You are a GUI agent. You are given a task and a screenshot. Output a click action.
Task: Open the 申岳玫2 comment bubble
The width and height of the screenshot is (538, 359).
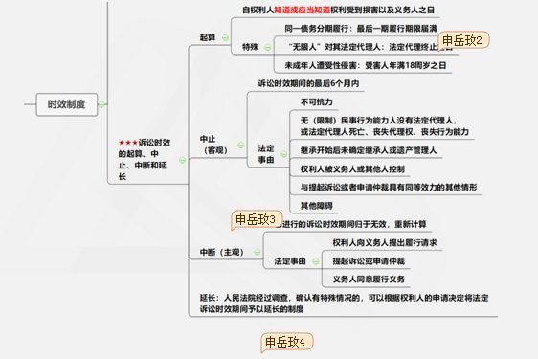(x=463, y=40)
